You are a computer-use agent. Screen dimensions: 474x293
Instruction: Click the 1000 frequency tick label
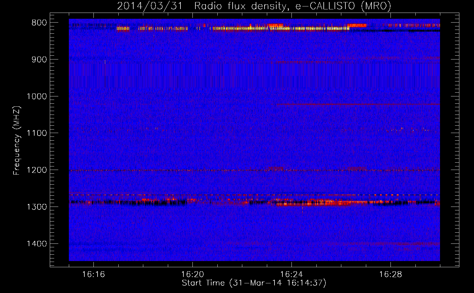tap(37, 96)
